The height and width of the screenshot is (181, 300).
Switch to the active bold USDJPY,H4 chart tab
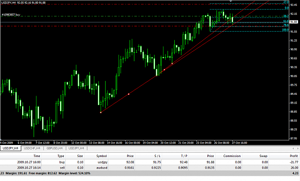[11, 148]
